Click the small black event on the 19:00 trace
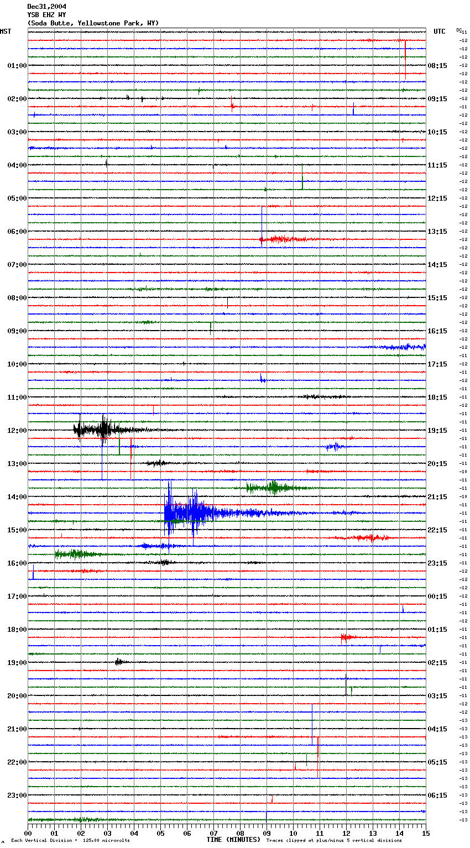The image size is (470, 848). tap(121, 662)
